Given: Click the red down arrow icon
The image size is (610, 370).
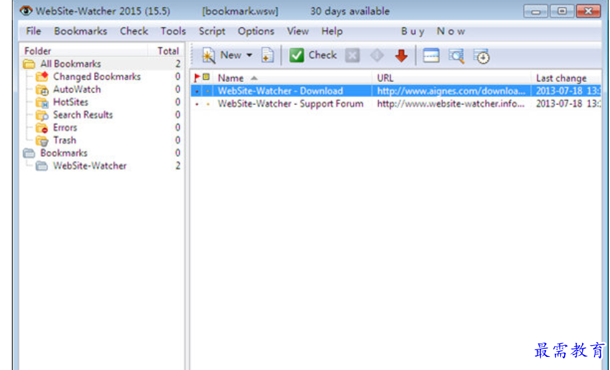Looking at the screenshot, I should [401, 56].
